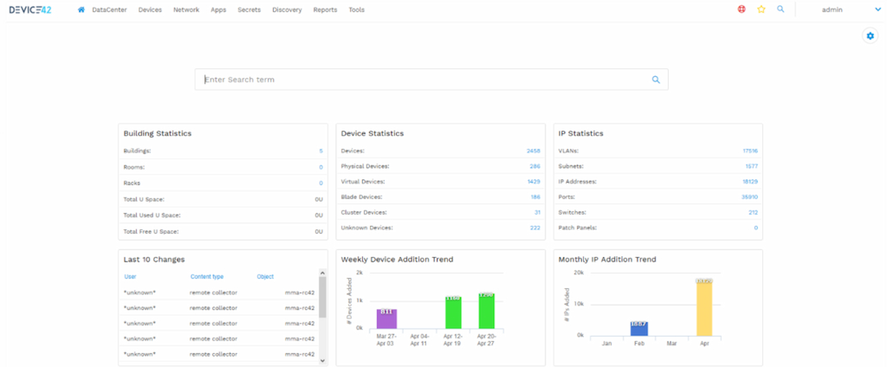This screenshot has width=887, height=367.
Task: Sort changes by Object column
Action: [x=265, y=277]
